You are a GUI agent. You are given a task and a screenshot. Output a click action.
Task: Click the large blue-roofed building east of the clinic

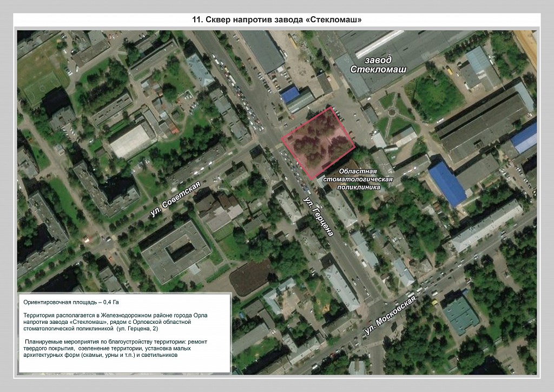point(447,184)
